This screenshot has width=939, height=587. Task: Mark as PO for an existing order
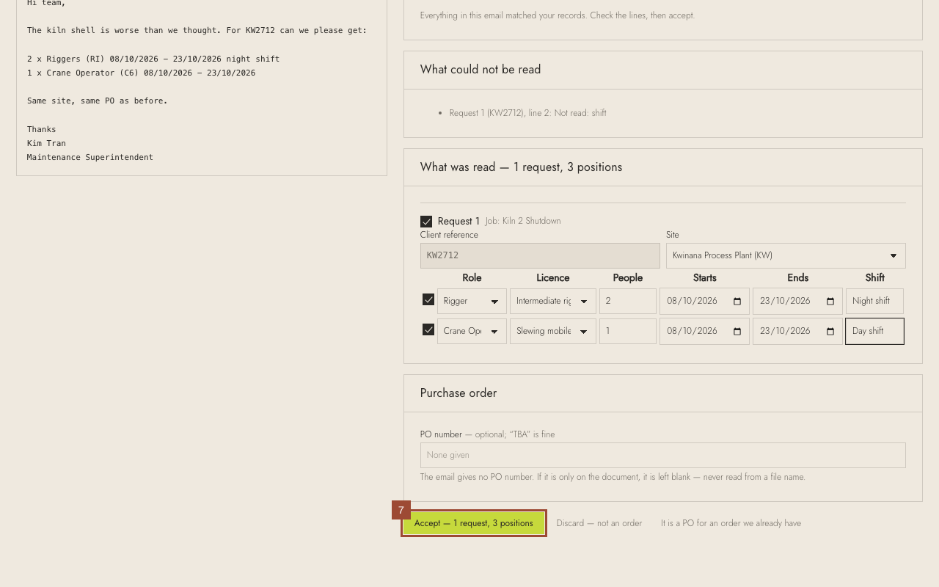731,523
